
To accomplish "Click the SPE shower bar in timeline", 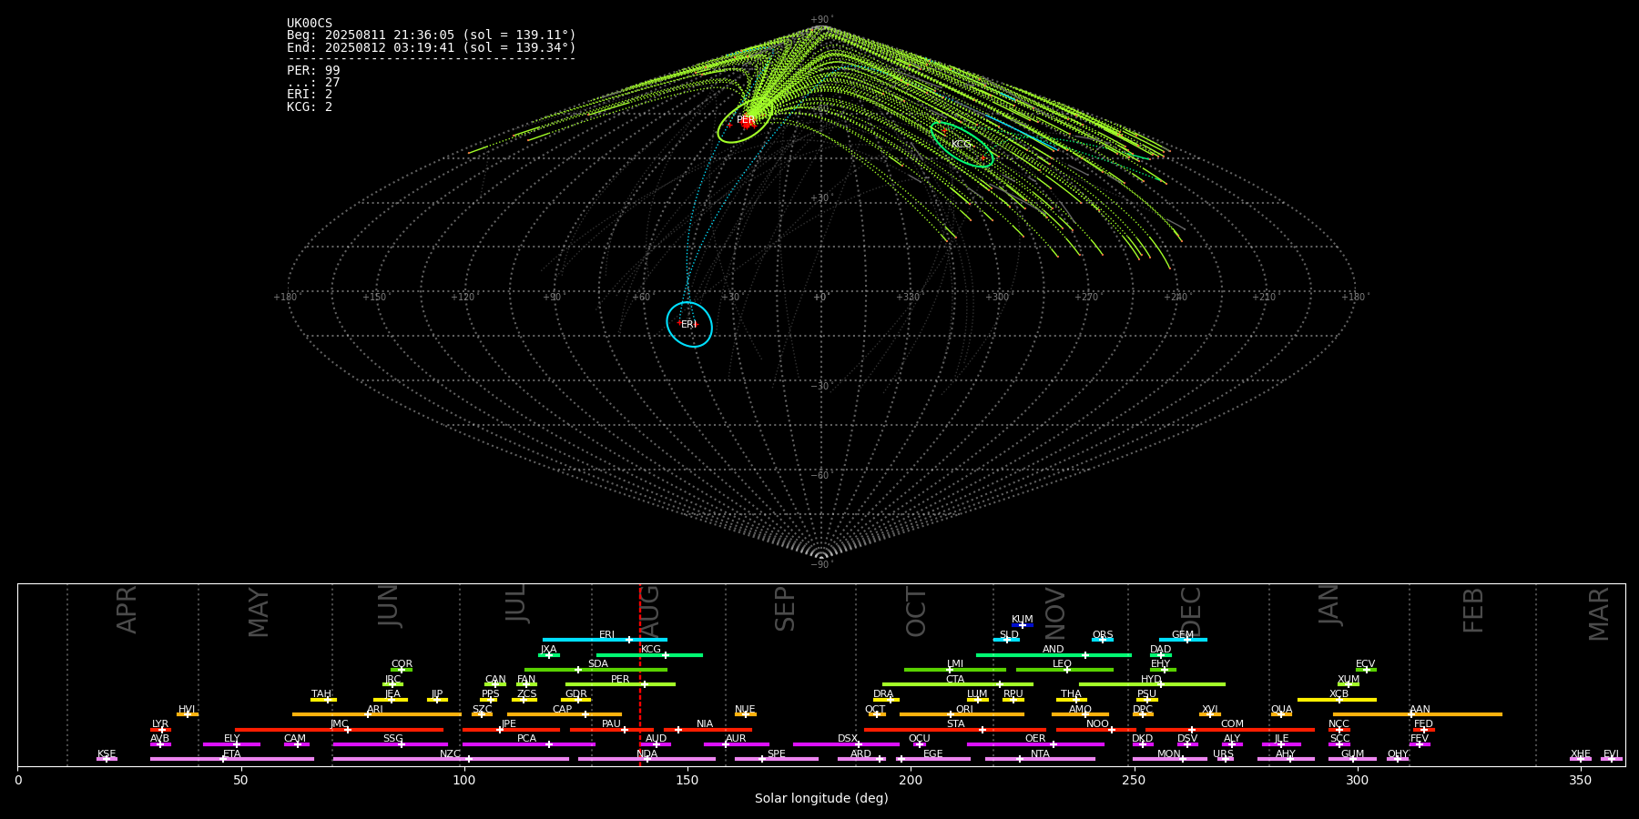I will coord(777,759).
